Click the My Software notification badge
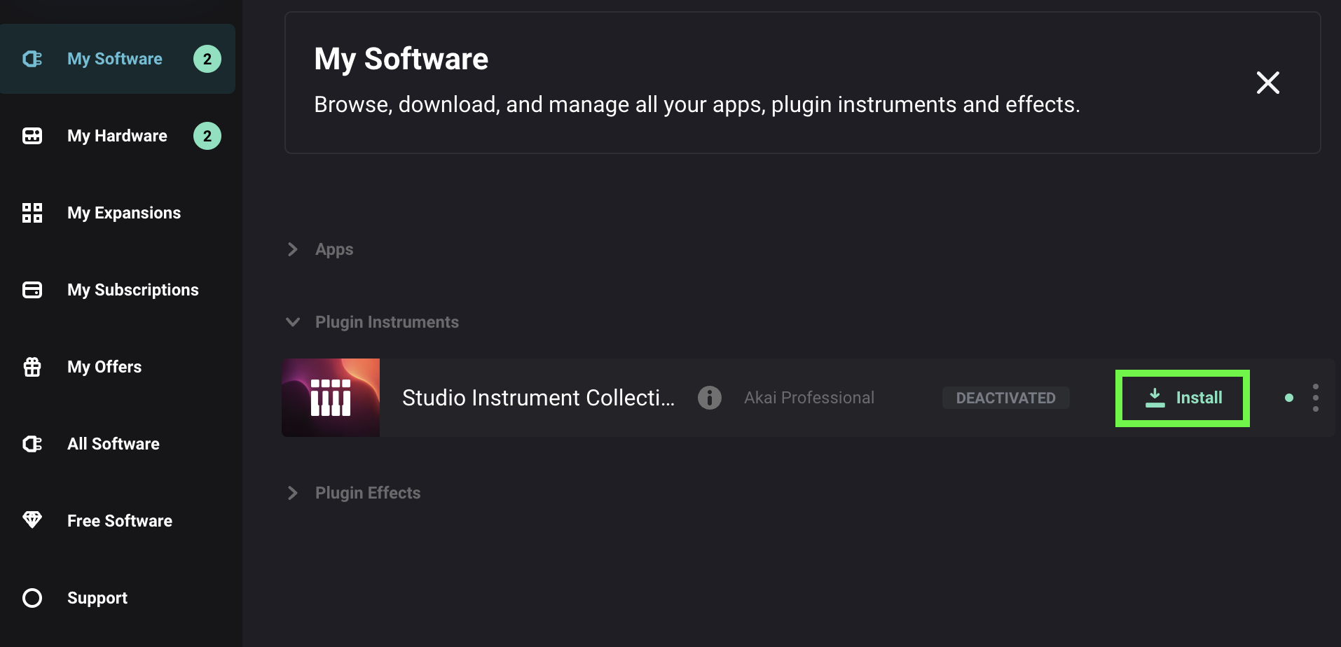This screenshot has width=1341, height=647. tap(207, 59)
